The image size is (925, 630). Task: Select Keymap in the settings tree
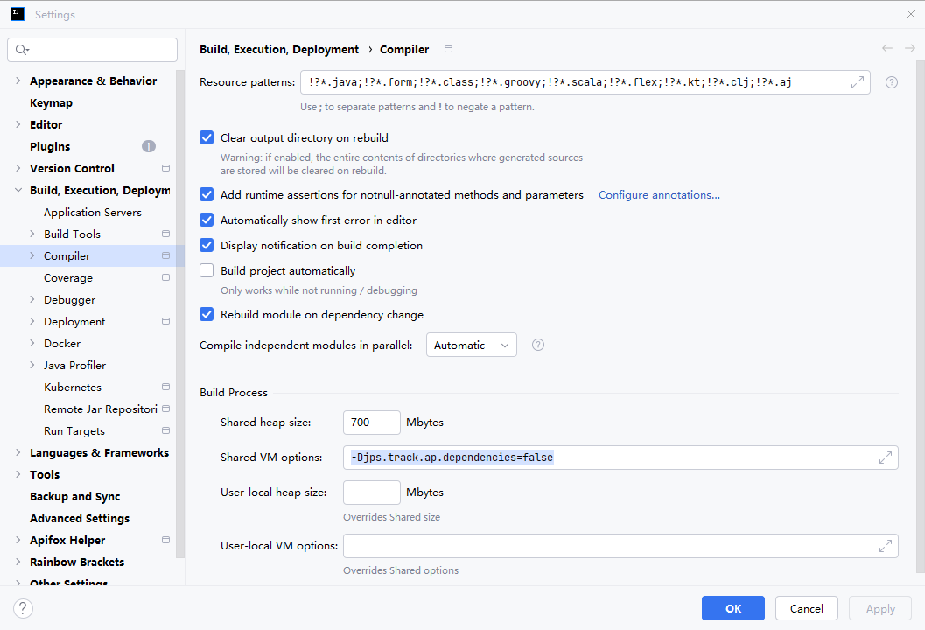[x=52, y=102]
